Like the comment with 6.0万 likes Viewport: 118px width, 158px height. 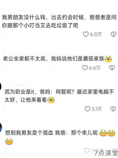(86, 34)
